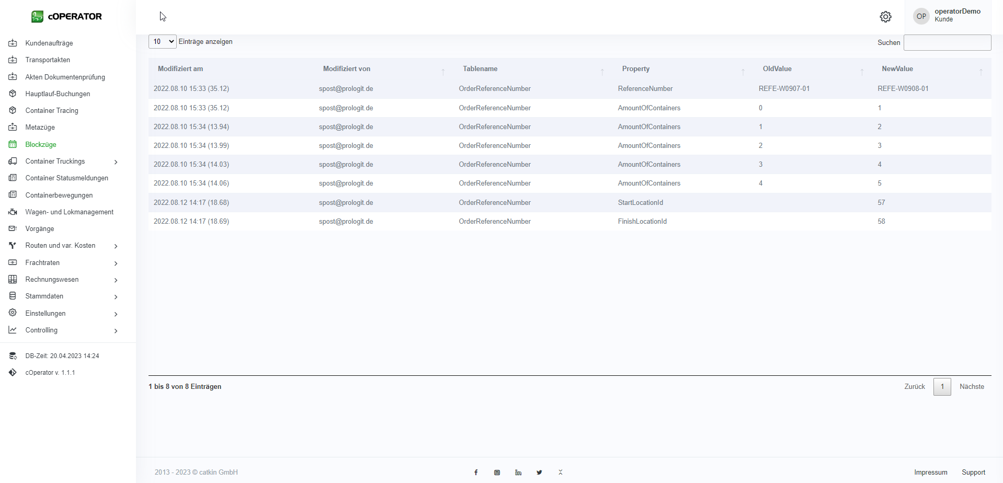Image resolution: width=1003 pixels, height=483 pixels.
Task: Open the settings gear icon
Action: [x=885, y=17]
